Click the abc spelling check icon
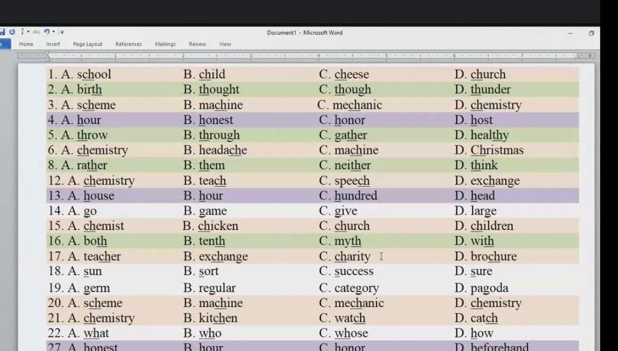618x351 pixels. click(36, 32)
